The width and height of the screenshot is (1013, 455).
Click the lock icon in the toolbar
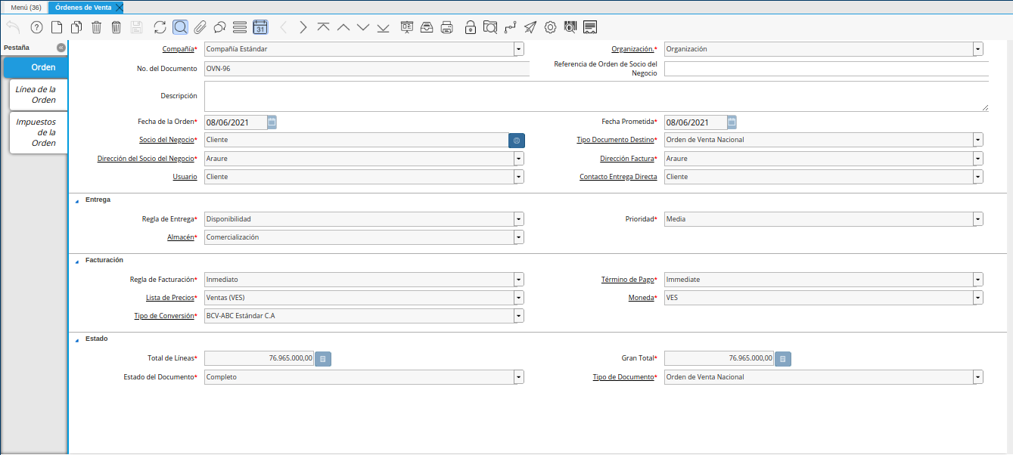coord(470,27)
